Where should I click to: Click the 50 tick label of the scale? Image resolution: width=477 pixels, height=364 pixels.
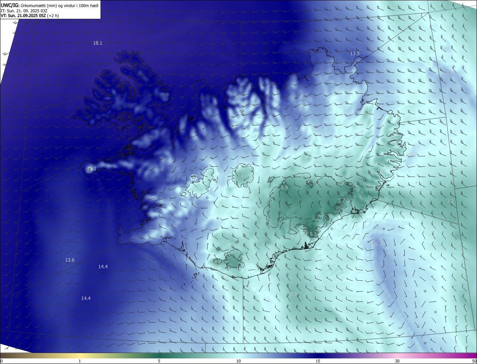click(474, 361)
